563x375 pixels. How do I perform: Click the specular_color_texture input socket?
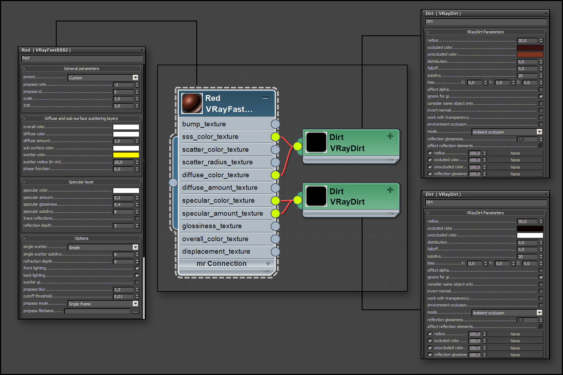275,201
